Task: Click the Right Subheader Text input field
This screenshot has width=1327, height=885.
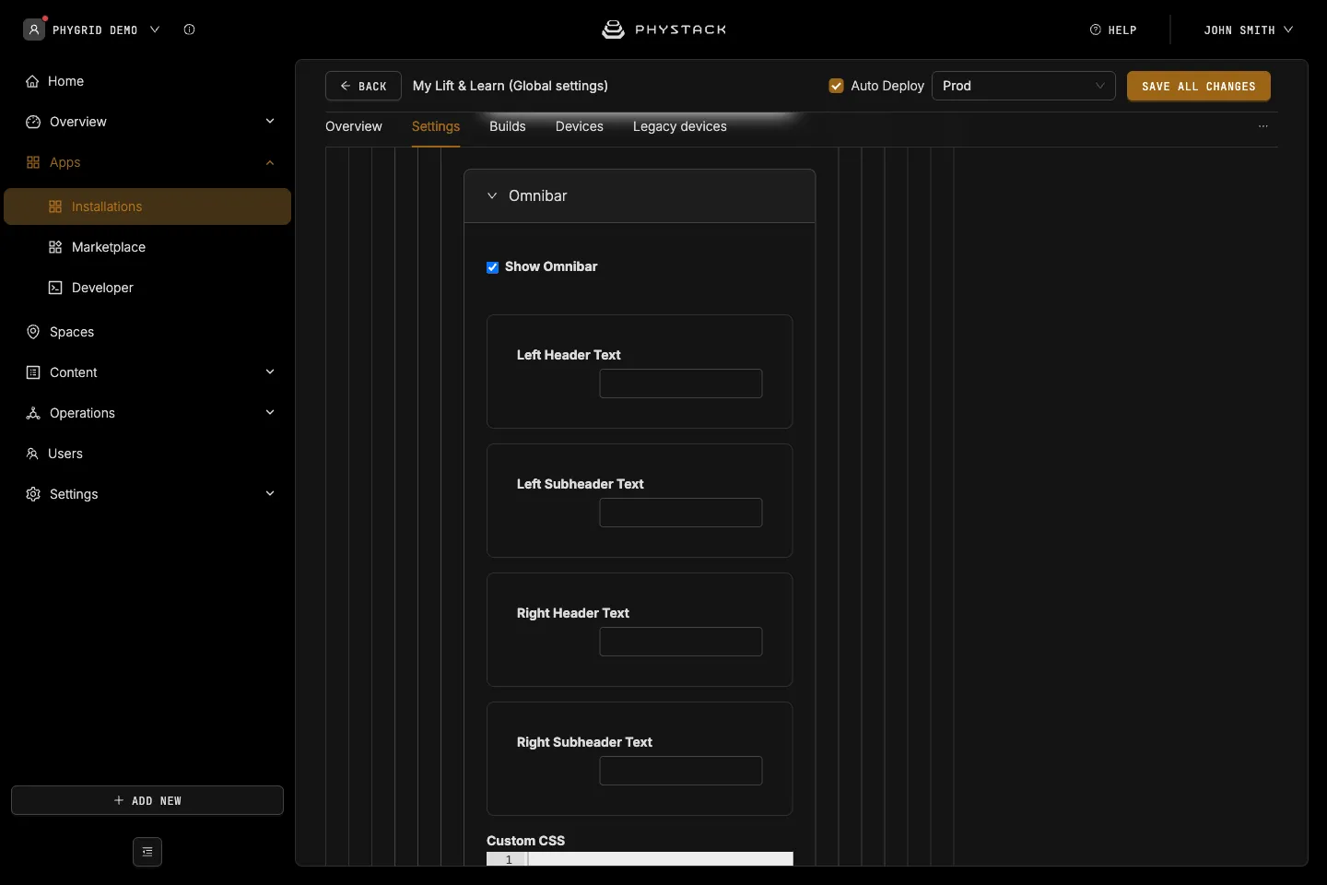Action: (681, 771)
